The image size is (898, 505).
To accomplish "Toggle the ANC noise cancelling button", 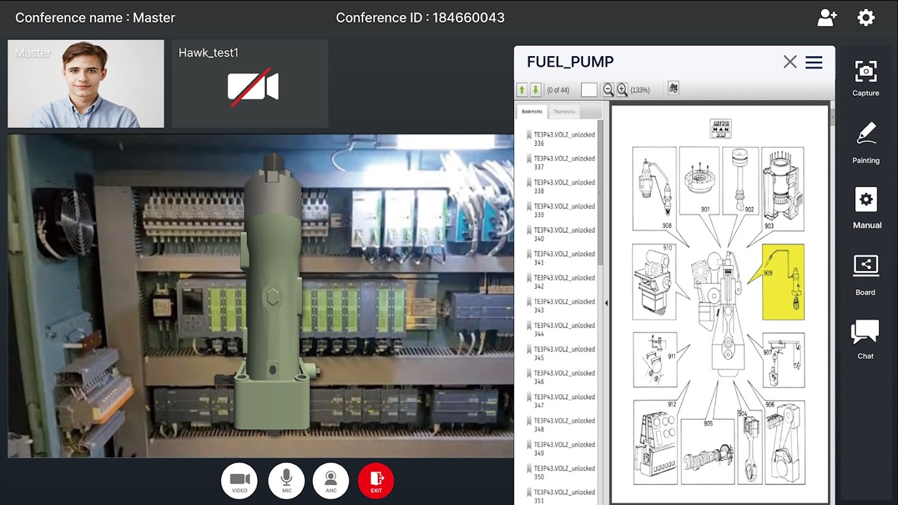I will [331, 481].
